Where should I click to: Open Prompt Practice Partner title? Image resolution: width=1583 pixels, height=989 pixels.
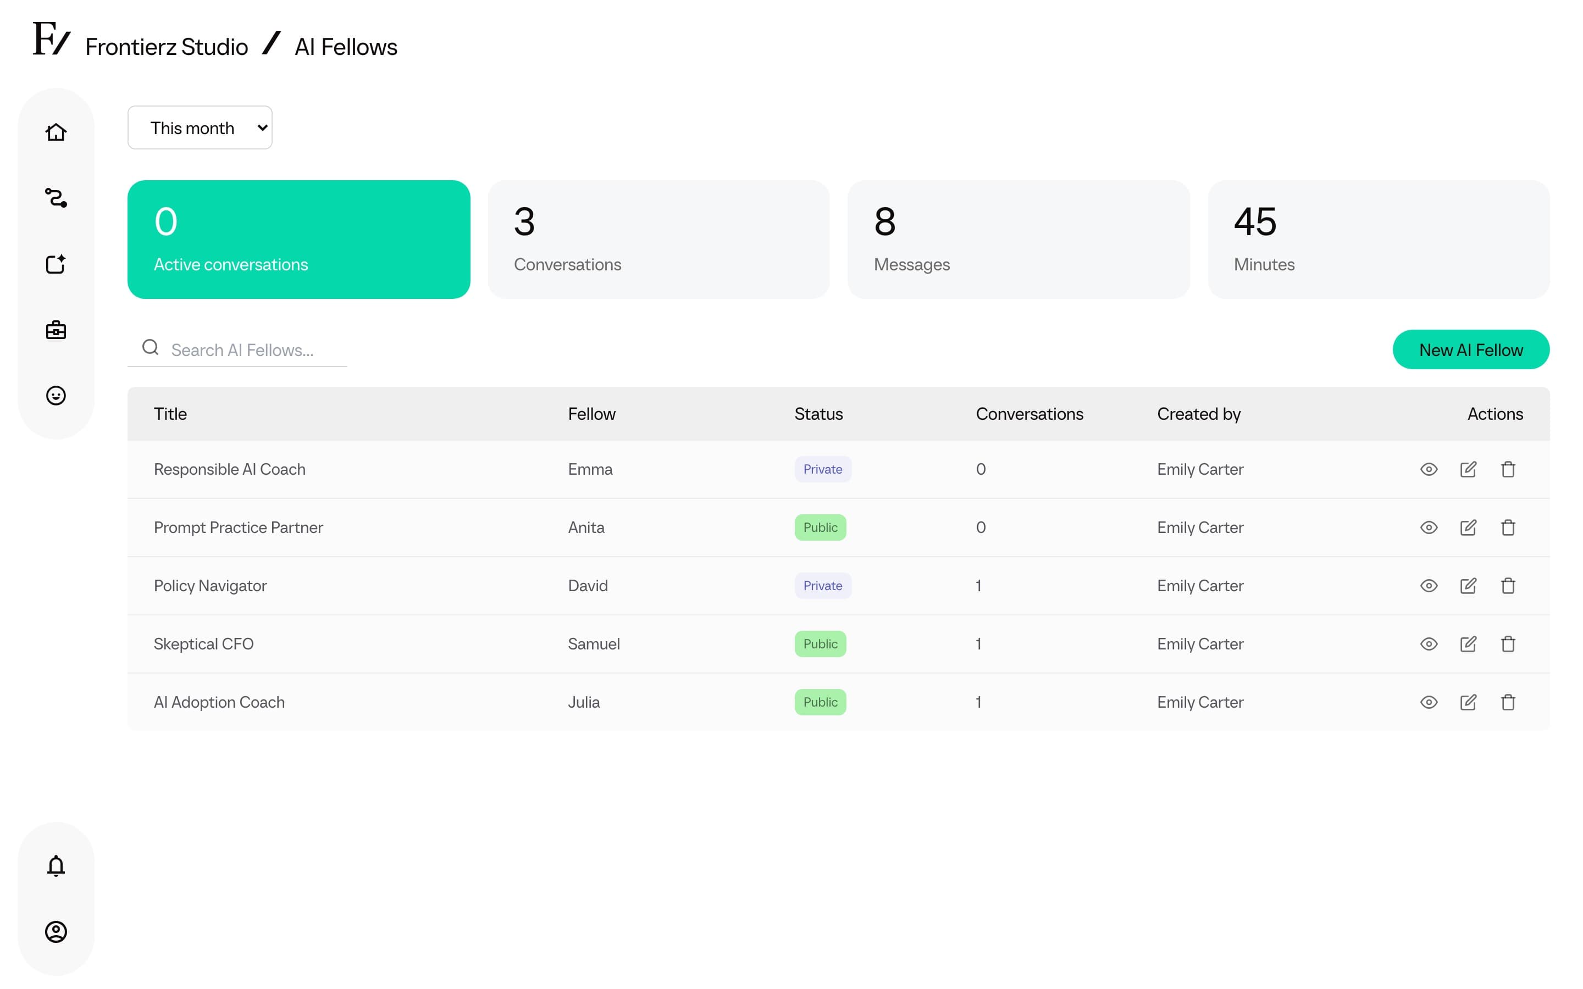tap(238, 527)
